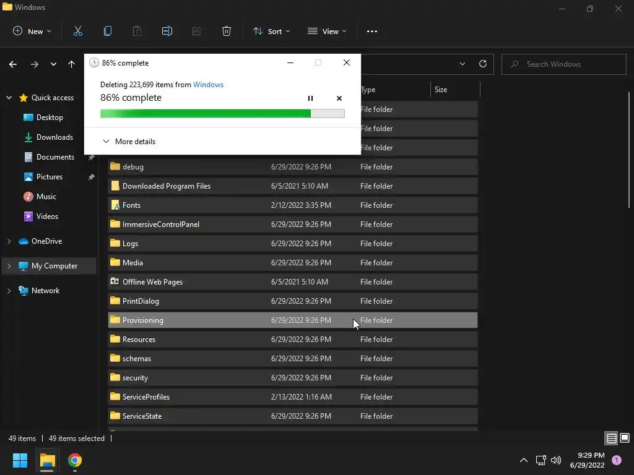Screen dimensions: 634x475
Task: Switch to large thumbnails view icon
Action: (625, 438)
